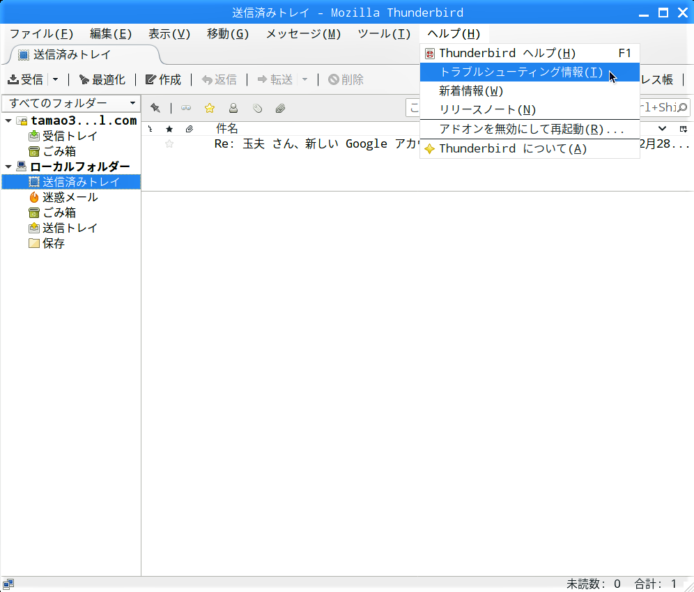Open the メッセージ(M) menu
This screenshot has height=592, width=694.
pyautogui.click(x=303, y=33)
